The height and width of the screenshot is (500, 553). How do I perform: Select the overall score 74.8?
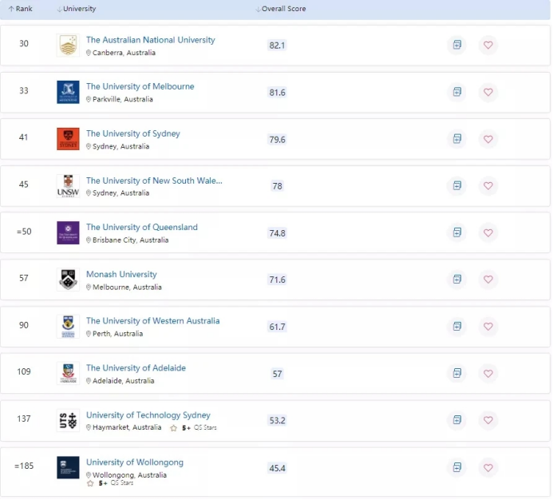277,233
